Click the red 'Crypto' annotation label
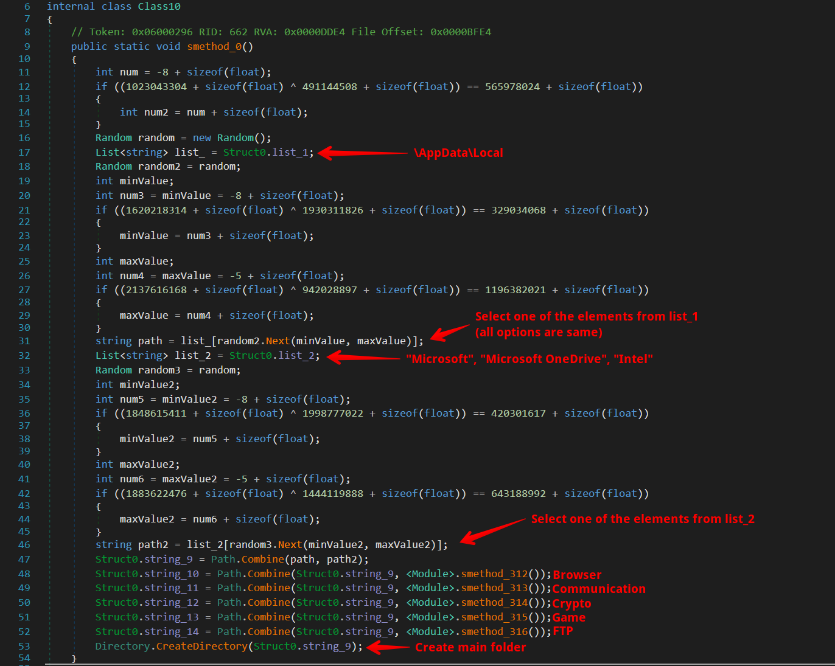Viewport: 835px width, 666px height. (571, 603)
